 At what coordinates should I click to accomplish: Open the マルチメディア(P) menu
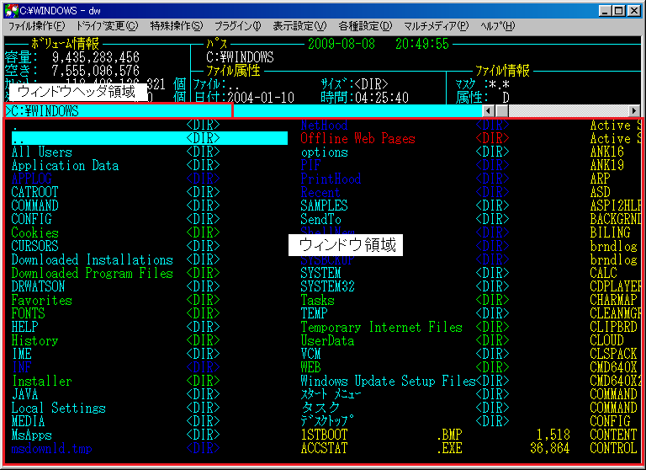[x=436, y=26]
